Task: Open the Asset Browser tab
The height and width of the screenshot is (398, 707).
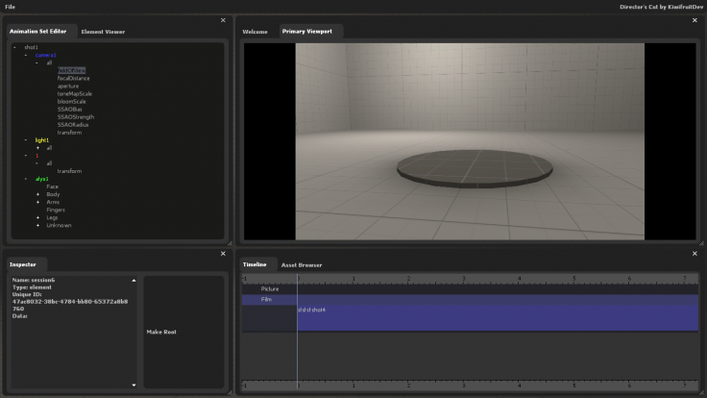Action: pos(301,264)
